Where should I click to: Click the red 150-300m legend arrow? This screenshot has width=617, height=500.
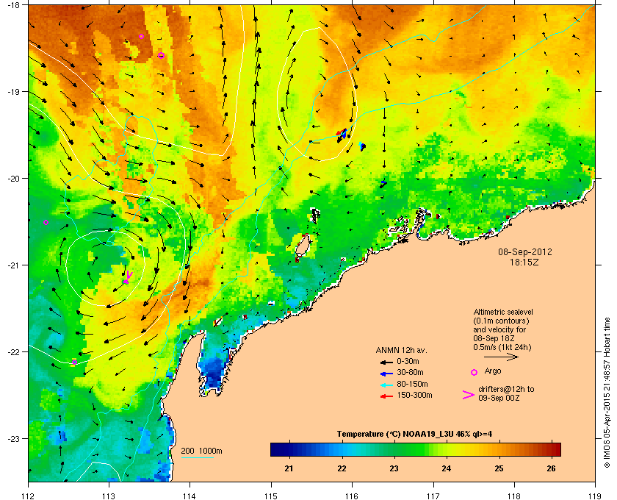point(386,396)
